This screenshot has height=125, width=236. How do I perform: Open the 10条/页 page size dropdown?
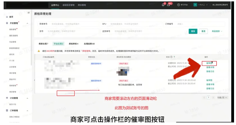pos(222,98)
